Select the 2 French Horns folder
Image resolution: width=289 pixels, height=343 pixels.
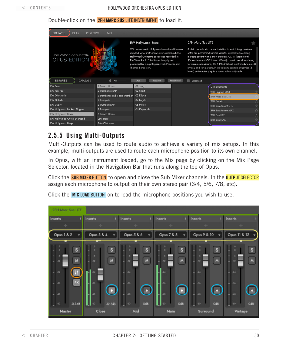pos(115,86)
